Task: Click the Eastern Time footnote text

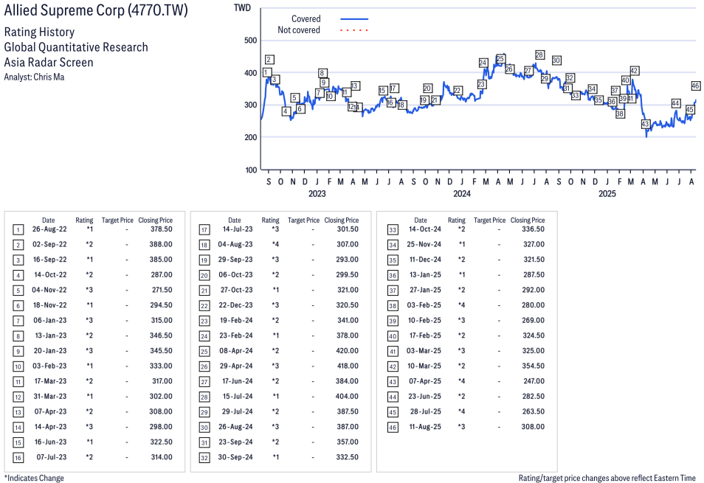Action: pos(607,478)
